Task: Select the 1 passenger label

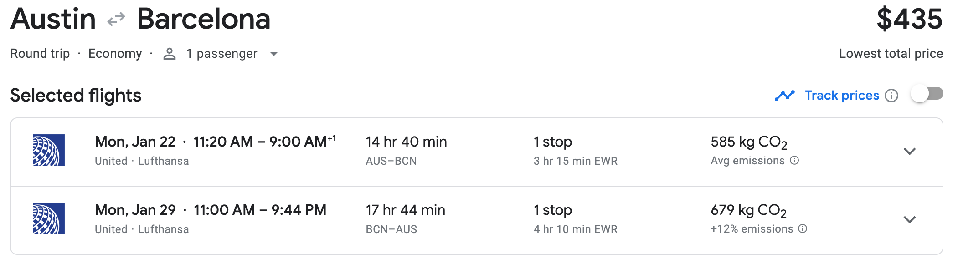Action: pos(221,54)
